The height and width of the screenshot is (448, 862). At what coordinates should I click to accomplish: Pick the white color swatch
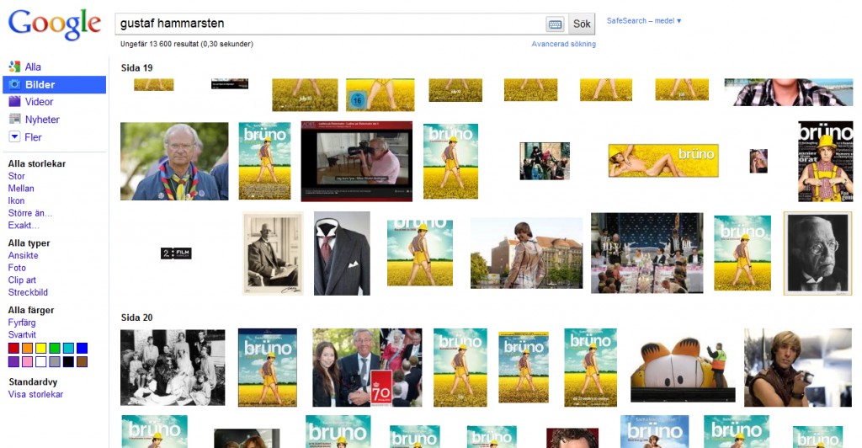click(41, 362)
